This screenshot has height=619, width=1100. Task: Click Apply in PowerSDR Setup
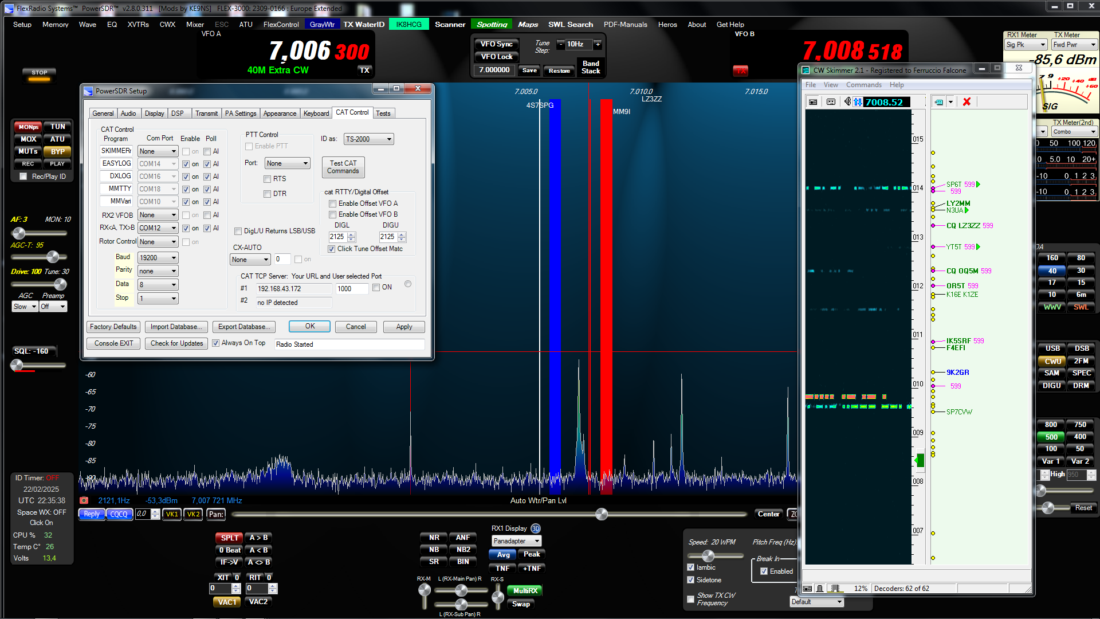pos(404,327)
